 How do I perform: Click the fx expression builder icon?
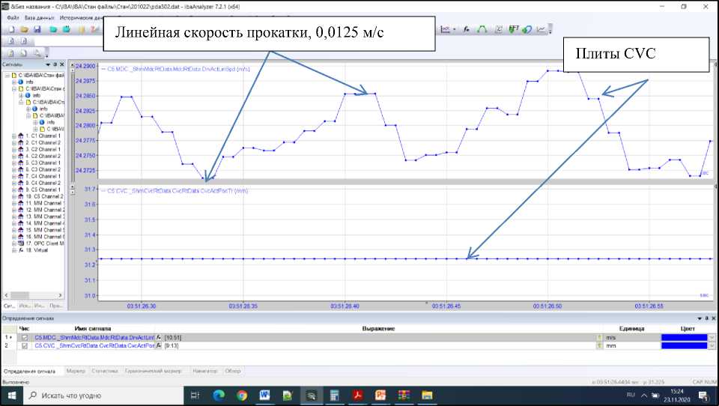(x=467, y=29)
